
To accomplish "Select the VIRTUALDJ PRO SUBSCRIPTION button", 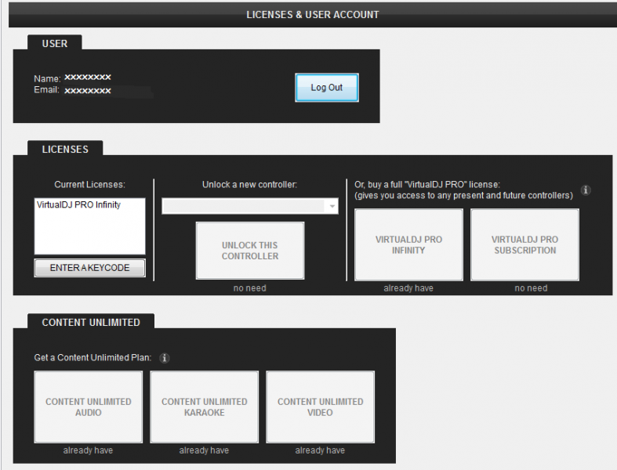I will (525, 244).
